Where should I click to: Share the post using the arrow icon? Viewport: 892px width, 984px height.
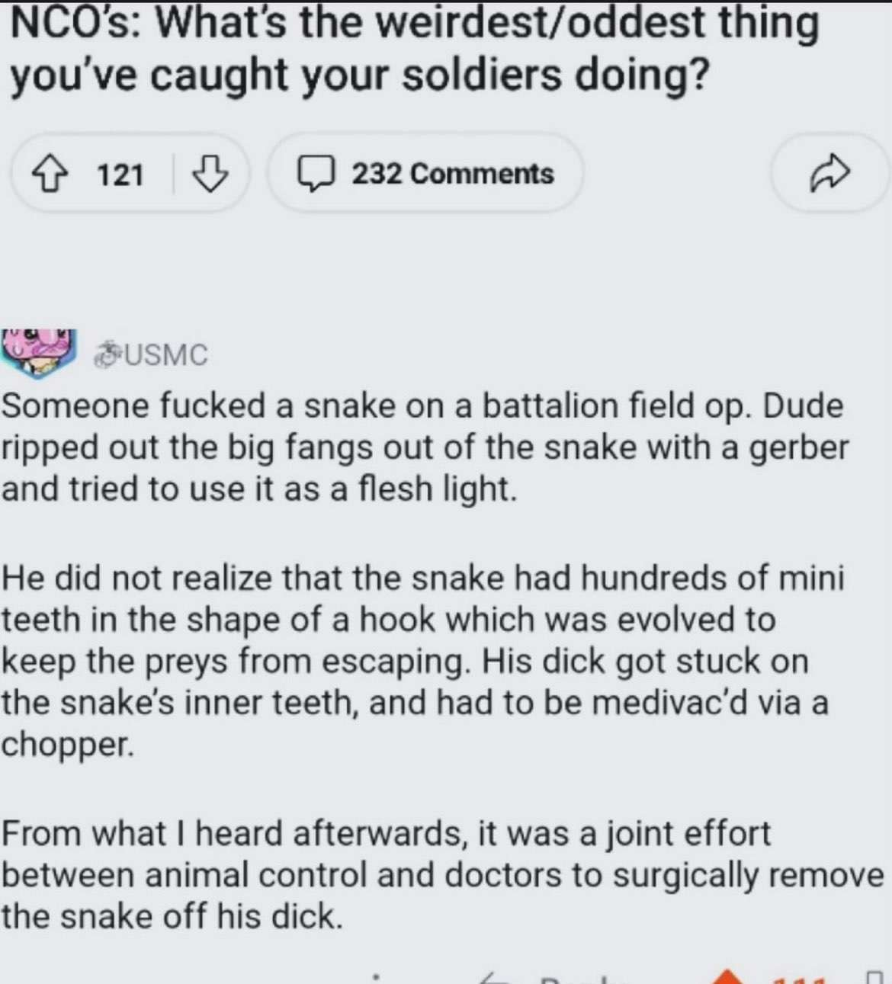[x=829, y=174]
